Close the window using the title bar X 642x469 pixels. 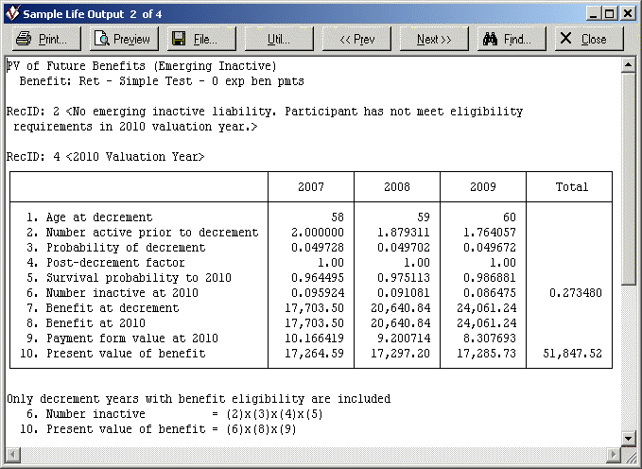[x=626, y=13]
